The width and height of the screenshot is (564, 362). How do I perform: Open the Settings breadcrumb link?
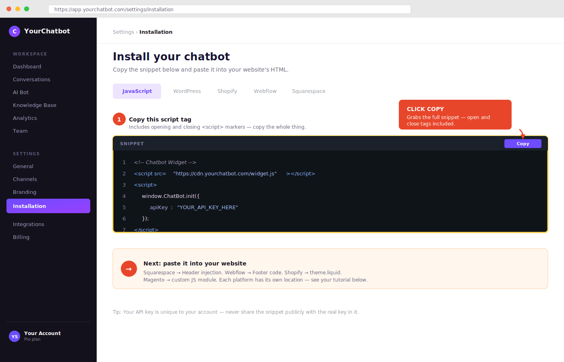pos(123,32)
